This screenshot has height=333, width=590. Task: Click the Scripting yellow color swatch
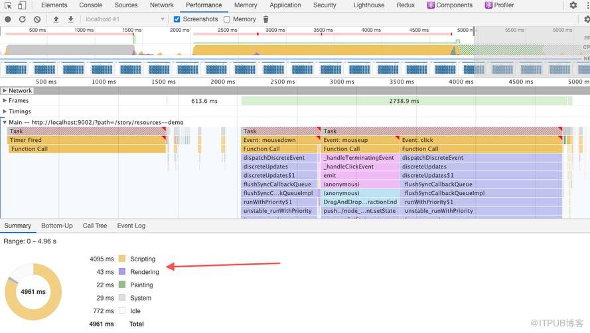point(122,259)
